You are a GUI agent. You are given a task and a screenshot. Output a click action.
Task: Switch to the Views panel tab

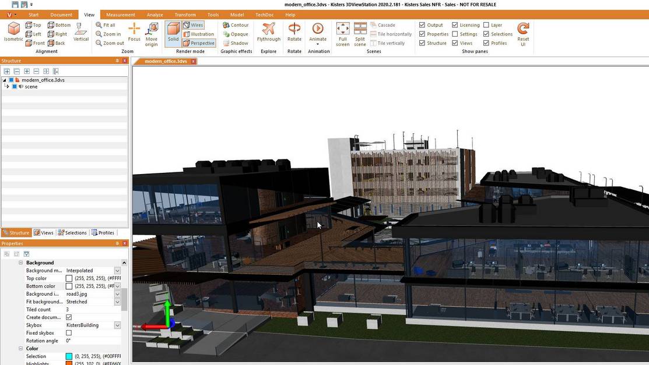click(44, 233)
